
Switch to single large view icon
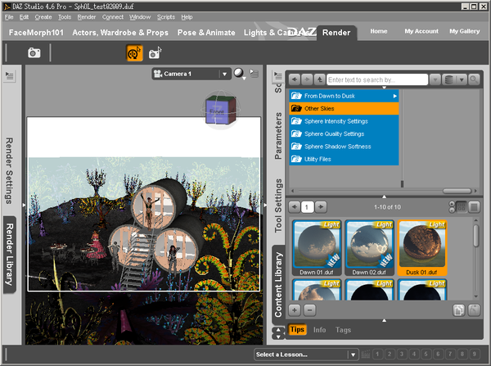[x=474, y=207]
